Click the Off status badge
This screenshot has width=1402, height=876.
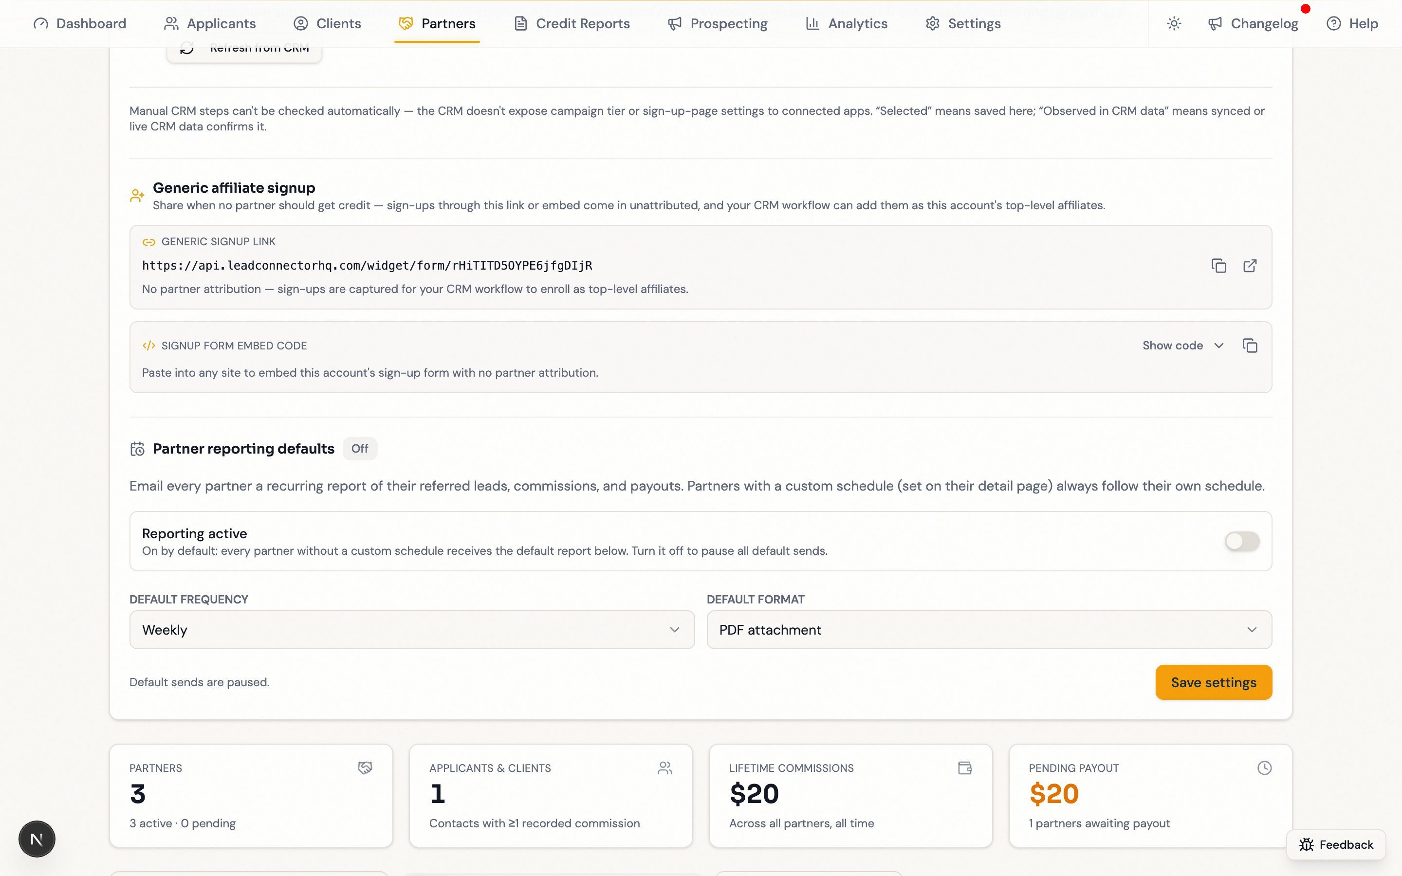(360, 449)
